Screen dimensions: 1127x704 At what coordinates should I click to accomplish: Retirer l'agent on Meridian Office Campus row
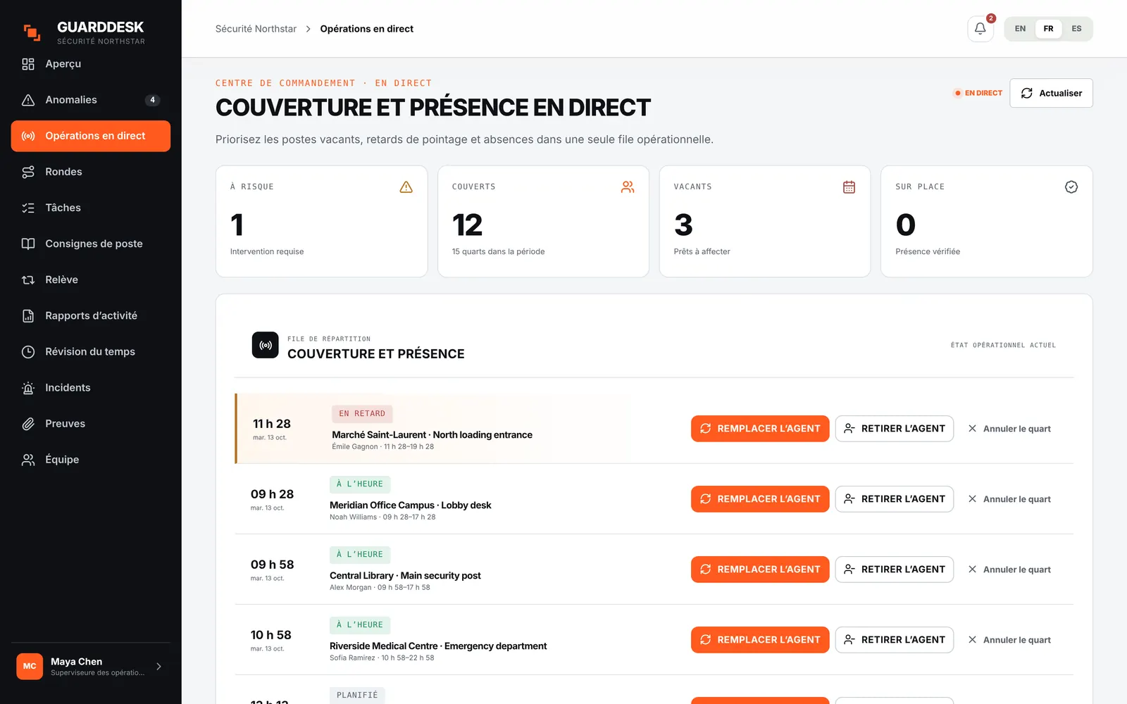click(895, 499)
